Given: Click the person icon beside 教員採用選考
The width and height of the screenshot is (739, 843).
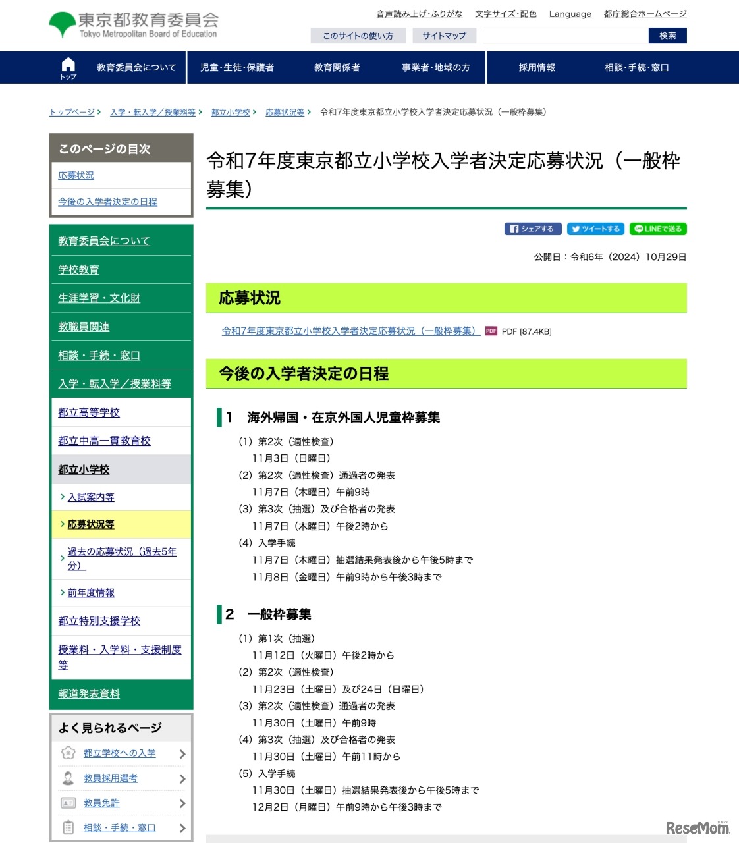Looking at the screenshot, I should pos(68,778).
